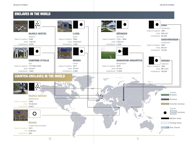Click the '45,000' inhabitants value
188x145 pixels.
pos(164,71)
